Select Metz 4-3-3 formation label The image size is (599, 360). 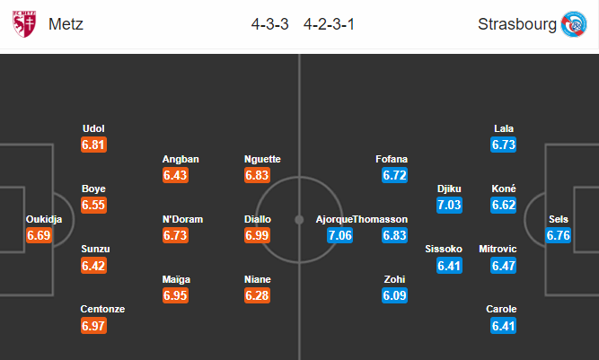point(269,24)
